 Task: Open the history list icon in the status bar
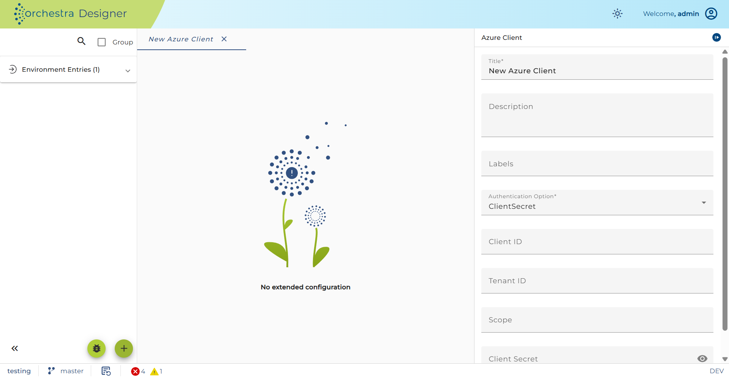(x=106, y=371)
